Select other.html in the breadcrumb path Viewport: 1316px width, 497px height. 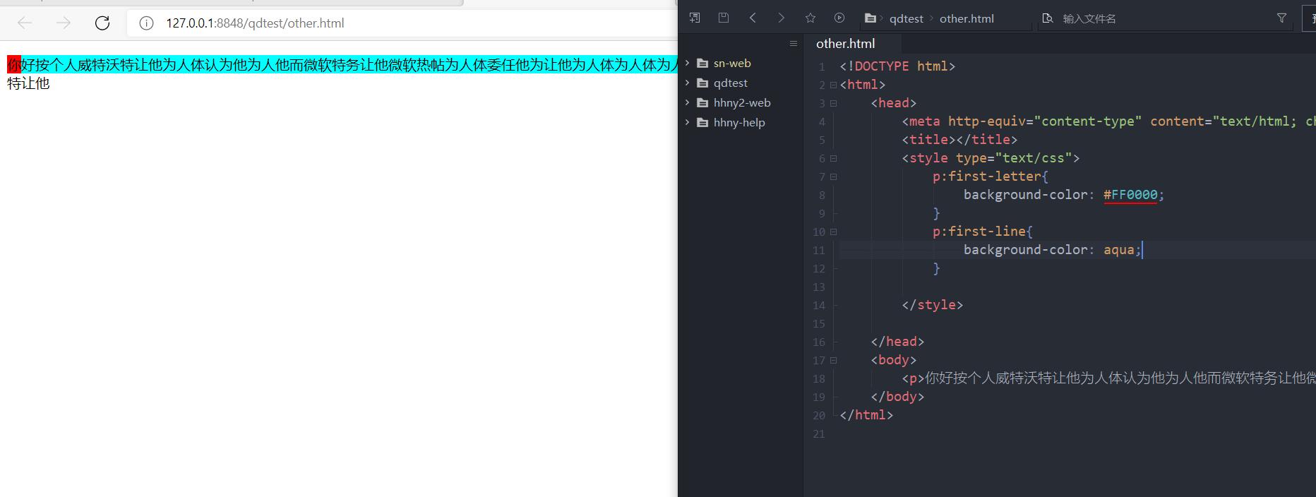[x=967, y=19]
